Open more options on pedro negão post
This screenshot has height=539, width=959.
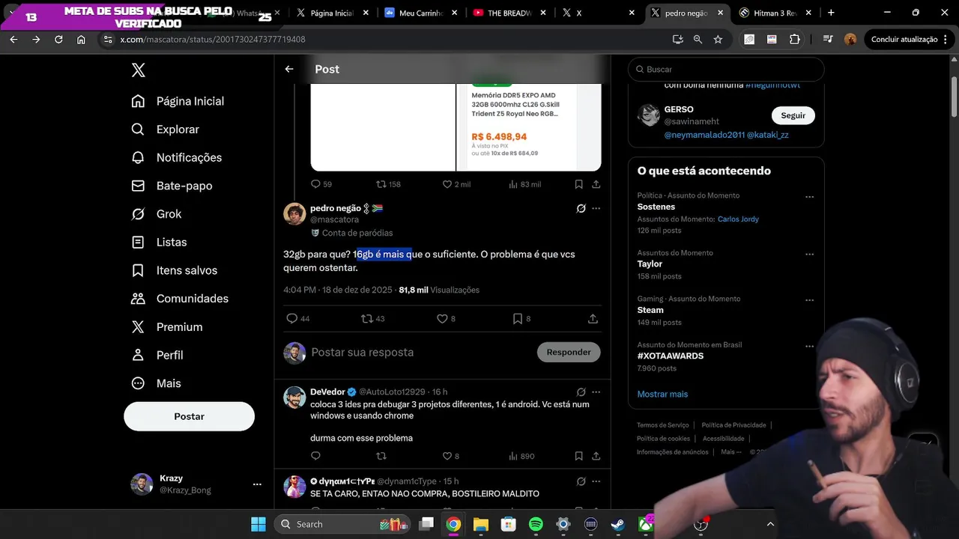pos(596,209)
